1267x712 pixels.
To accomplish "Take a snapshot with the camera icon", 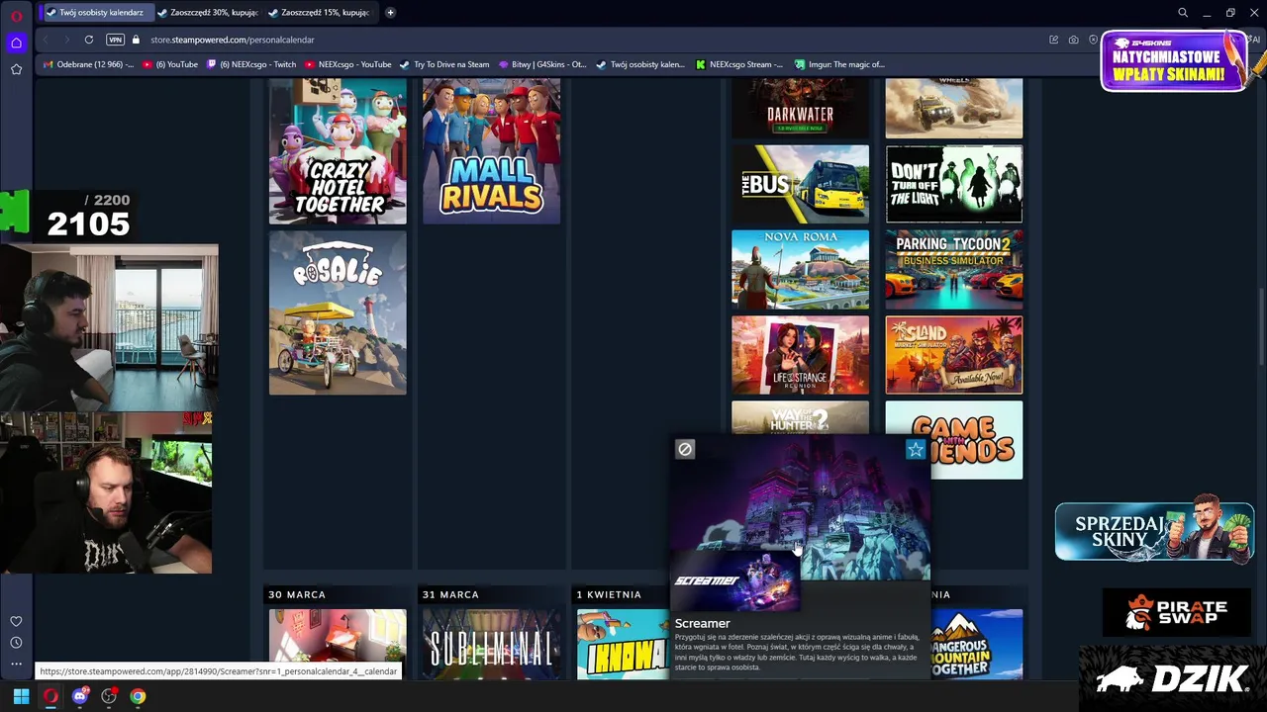I will coord(1073,40).
